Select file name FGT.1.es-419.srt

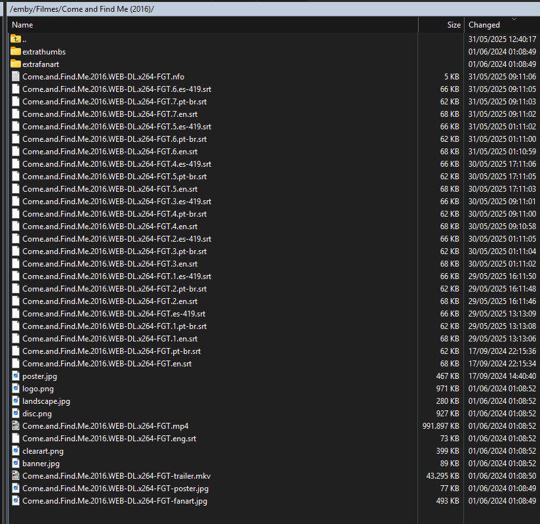pos(117,276)
